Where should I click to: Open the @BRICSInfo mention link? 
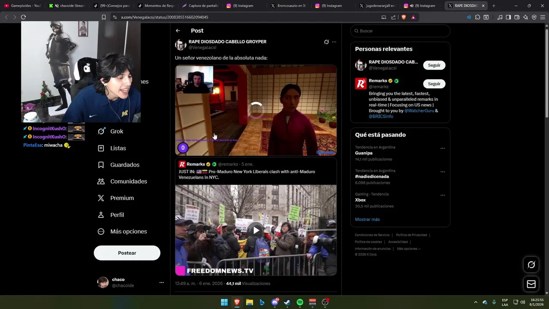click(381, 116)
